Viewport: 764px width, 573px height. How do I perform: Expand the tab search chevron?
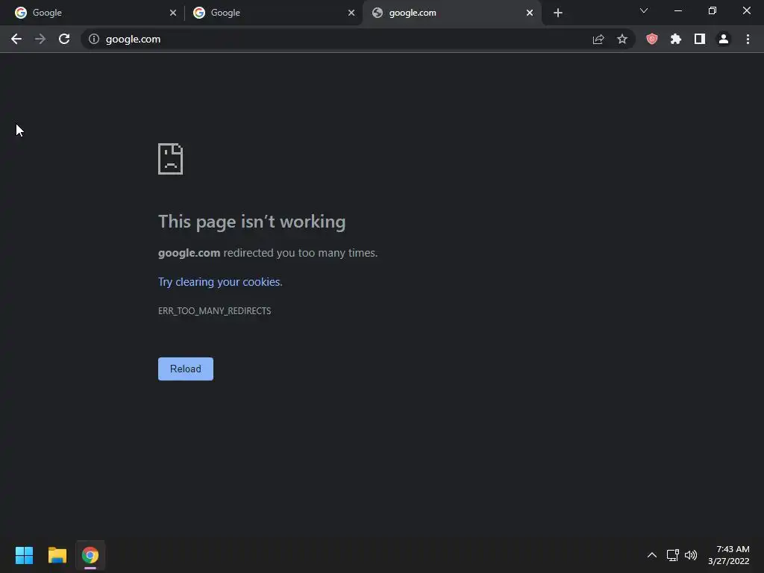[x=644, y=10]
